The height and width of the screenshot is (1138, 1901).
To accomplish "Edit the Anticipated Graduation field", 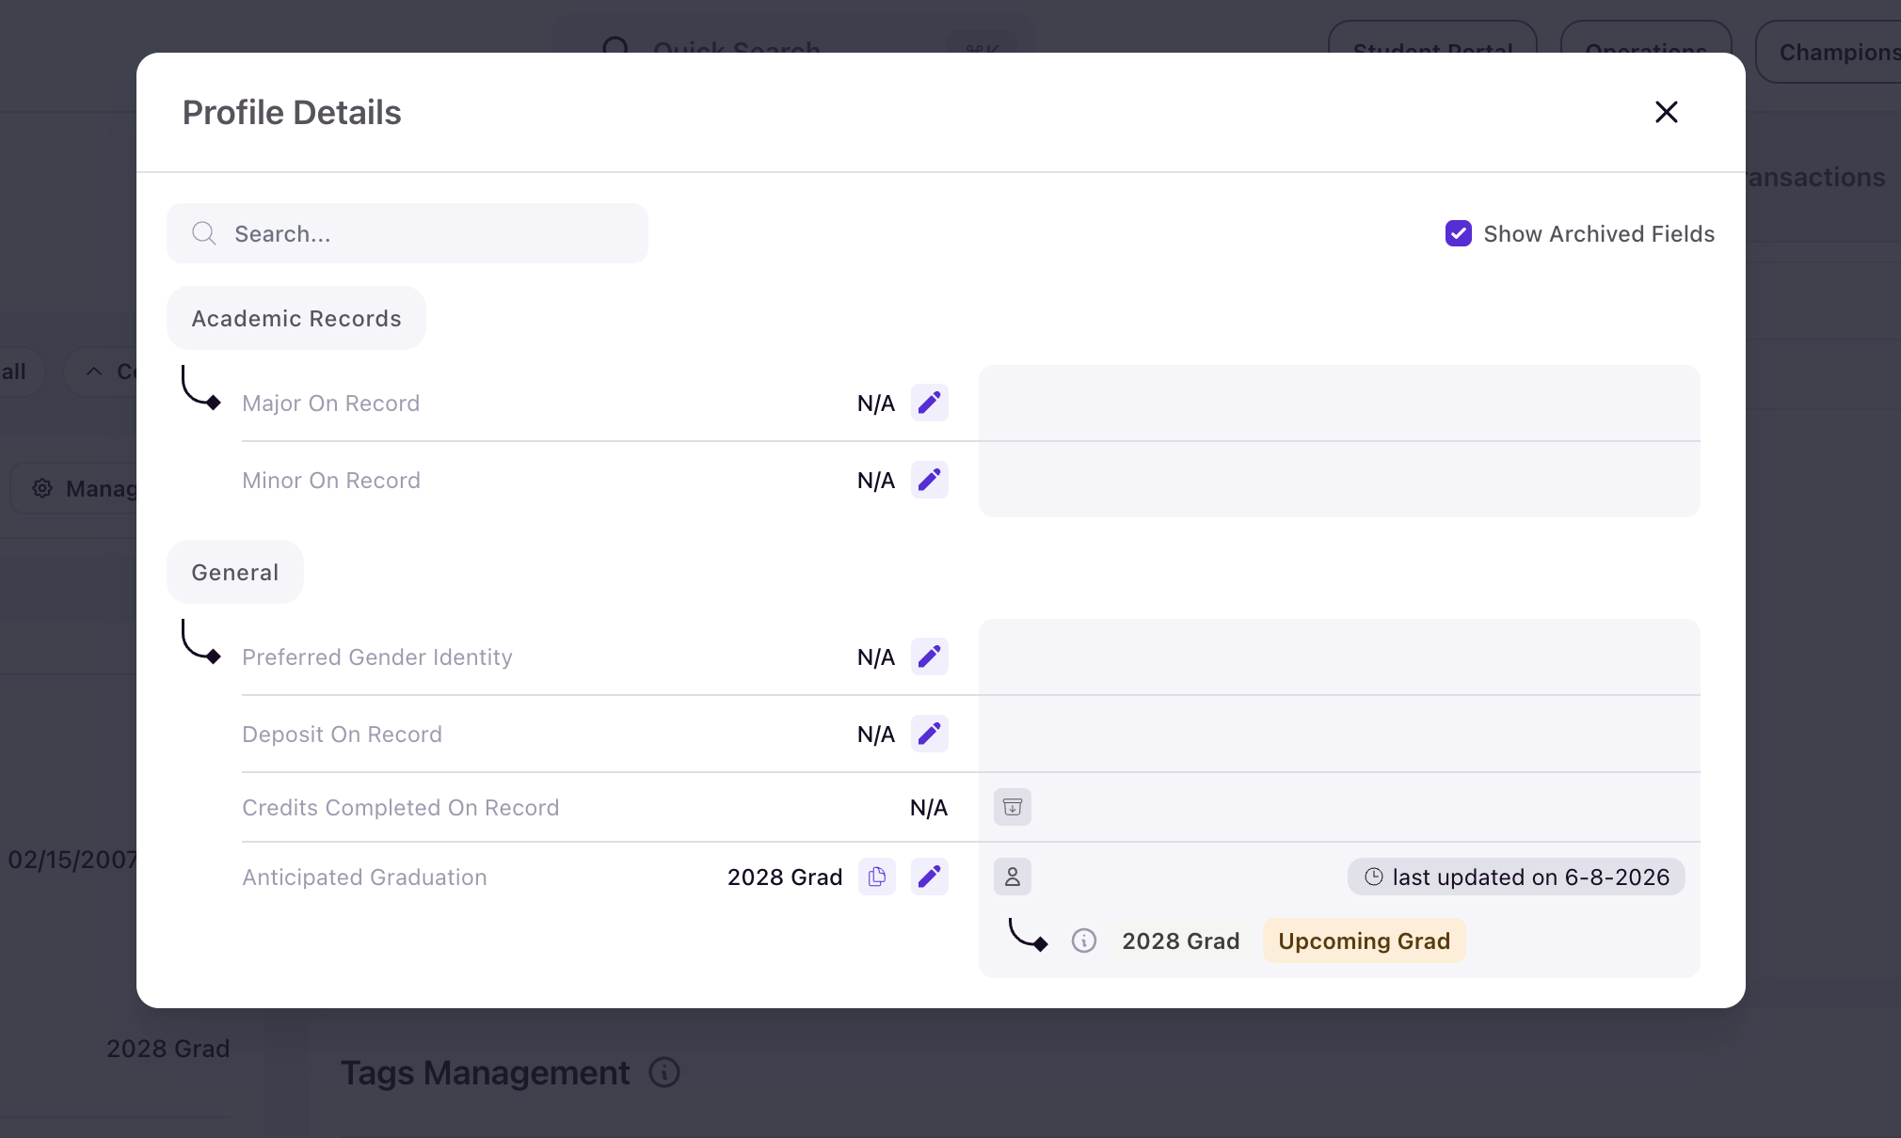I will [x=929, y=877].
